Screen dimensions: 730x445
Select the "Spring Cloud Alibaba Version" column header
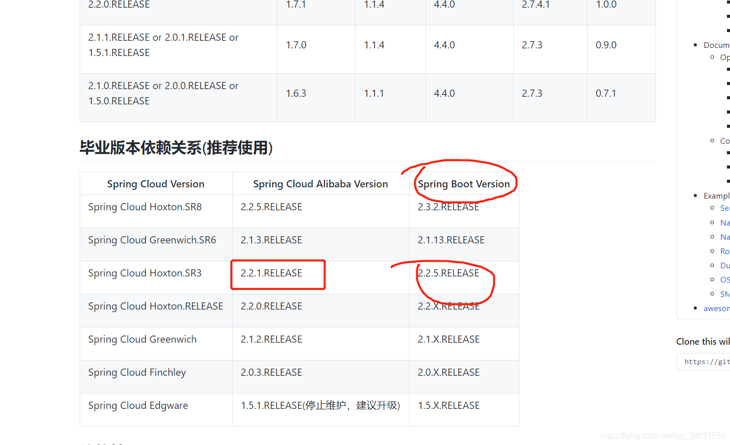point(320,184)
